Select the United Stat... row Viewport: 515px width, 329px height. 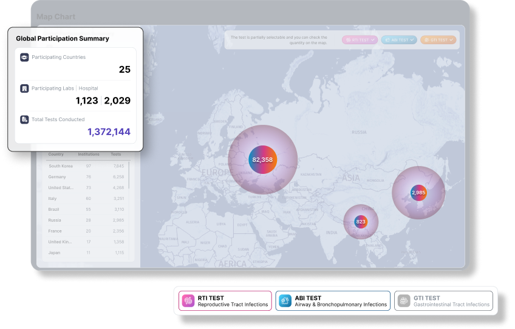[x=86, y=188]
